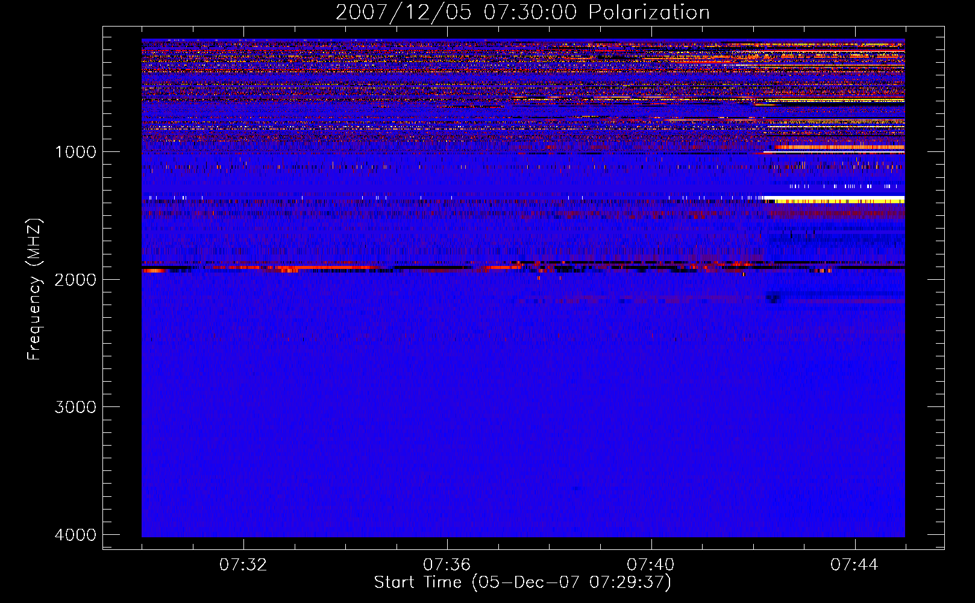Viewport: 975px width, 603px height.
Task: Click the 07:44 time tick label
Action: pos(854,565)
